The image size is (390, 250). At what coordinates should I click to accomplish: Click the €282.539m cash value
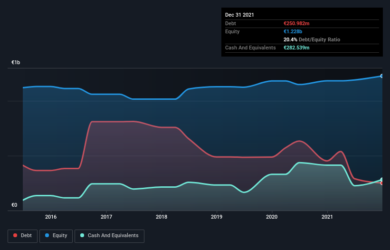coord(296,48)
